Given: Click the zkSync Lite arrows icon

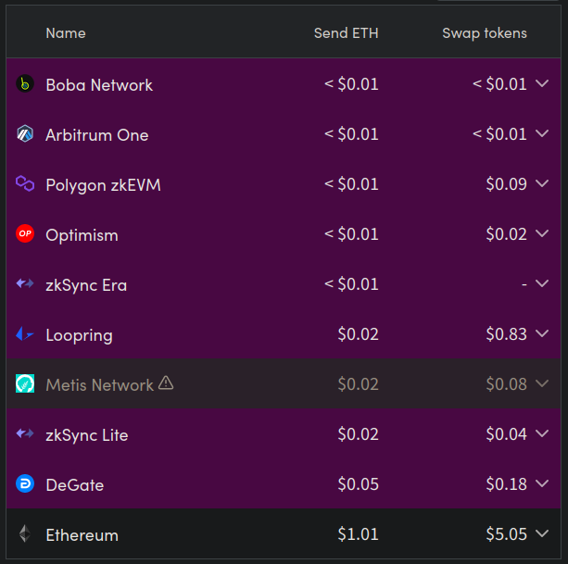Looking at the screenshot, I should 25,434.
